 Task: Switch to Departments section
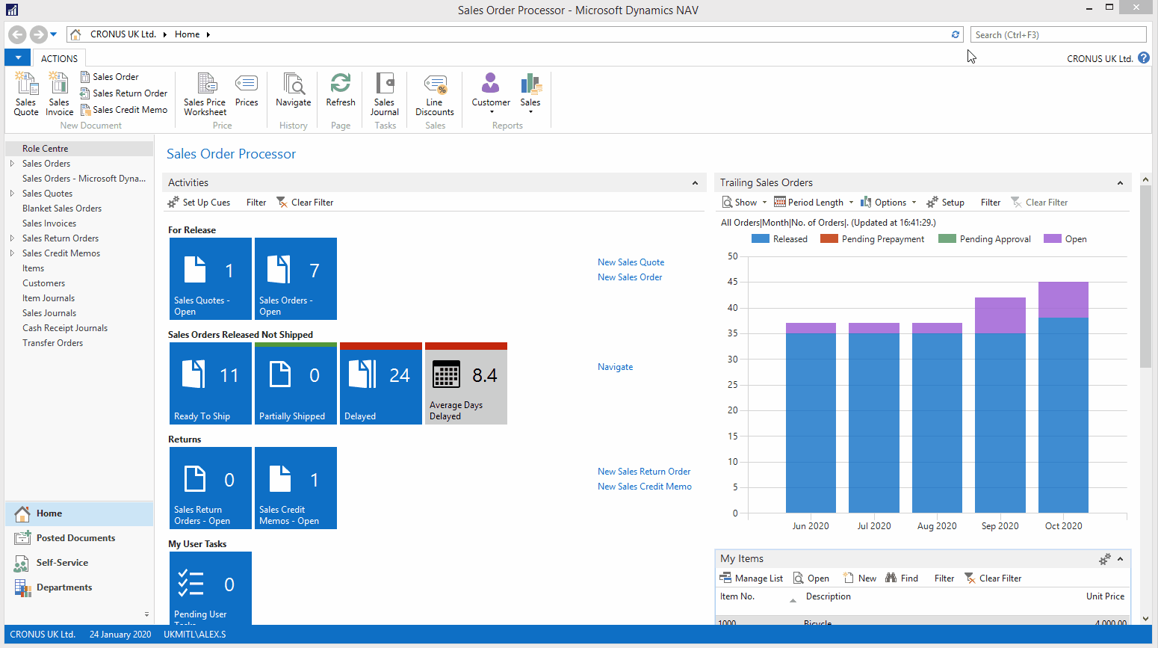(x=79, y=587)
